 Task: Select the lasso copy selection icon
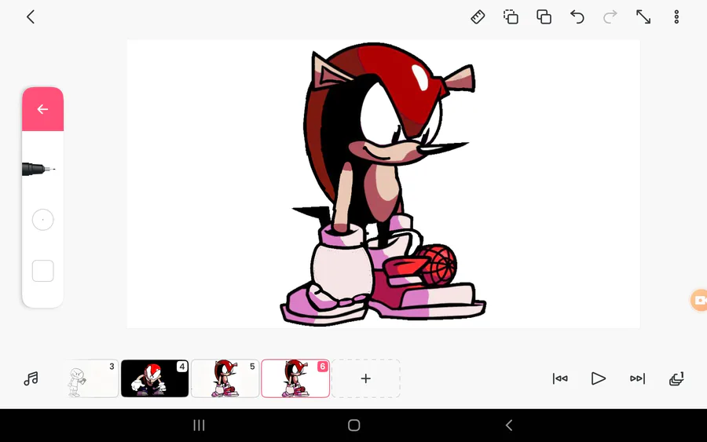pos(511,17)
